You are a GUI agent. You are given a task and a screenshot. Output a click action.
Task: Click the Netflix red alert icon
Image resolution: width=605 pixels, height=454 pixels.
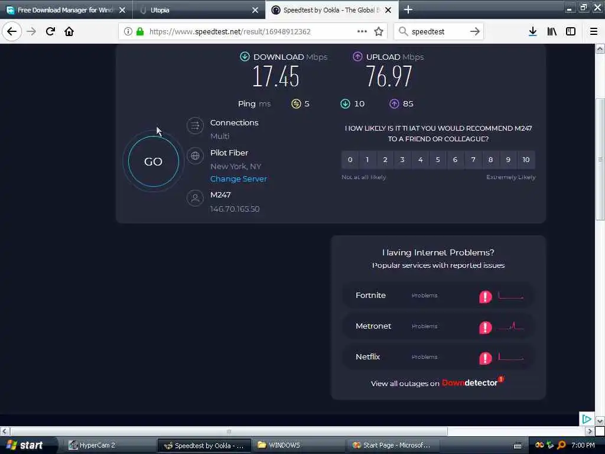click(486, 358)
